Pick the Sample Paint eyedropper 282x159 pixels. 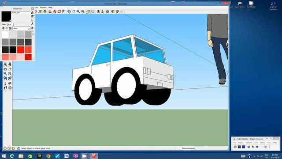point(32,23)
